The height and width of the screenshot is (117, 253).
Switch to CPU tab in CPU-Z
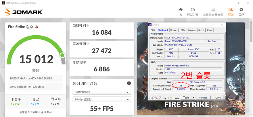tap(152, 30)
